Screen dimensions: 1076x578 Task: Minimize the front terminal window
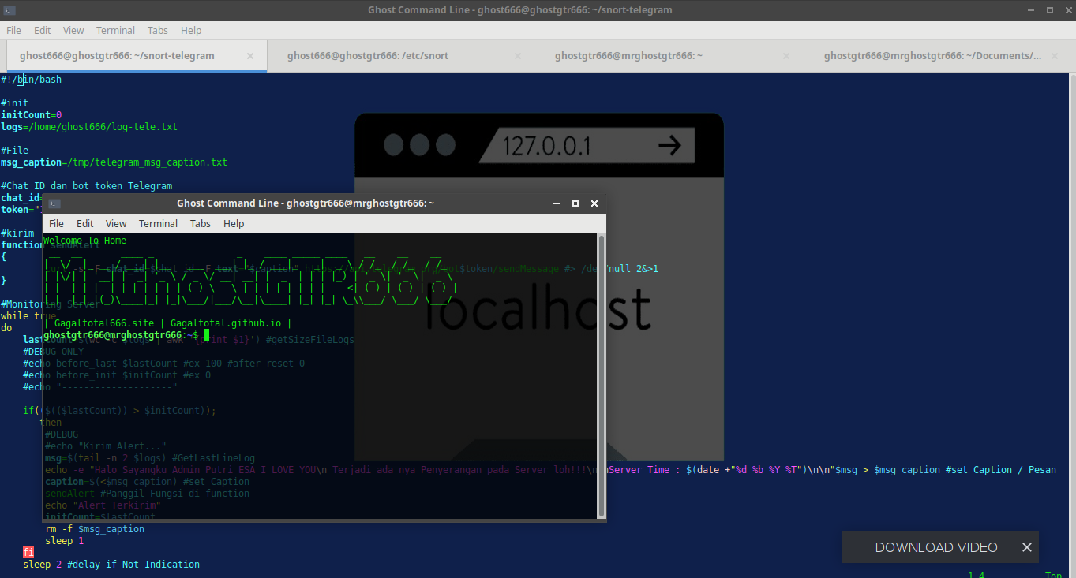[x=557, y=203]
